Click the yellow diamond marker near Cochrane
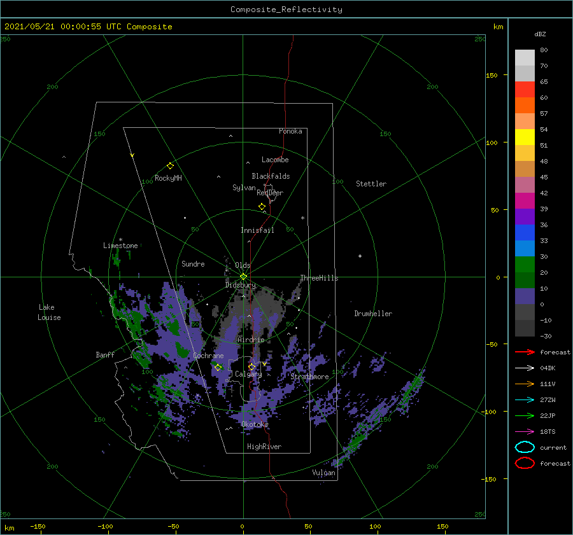This screenshot has width=573, height=535. pyautogui.click(x=218, y=368)
